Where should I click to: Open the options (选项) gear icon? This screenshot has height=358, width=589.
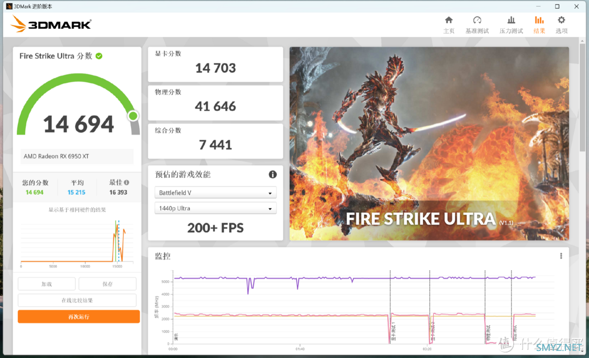pos(561,20)
